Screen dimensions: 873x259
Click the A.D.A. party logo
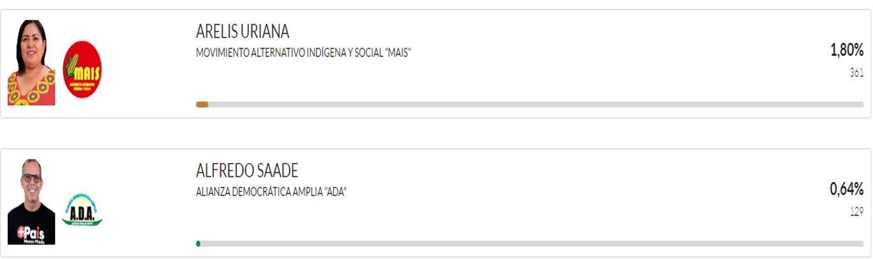tap(82, 211)
